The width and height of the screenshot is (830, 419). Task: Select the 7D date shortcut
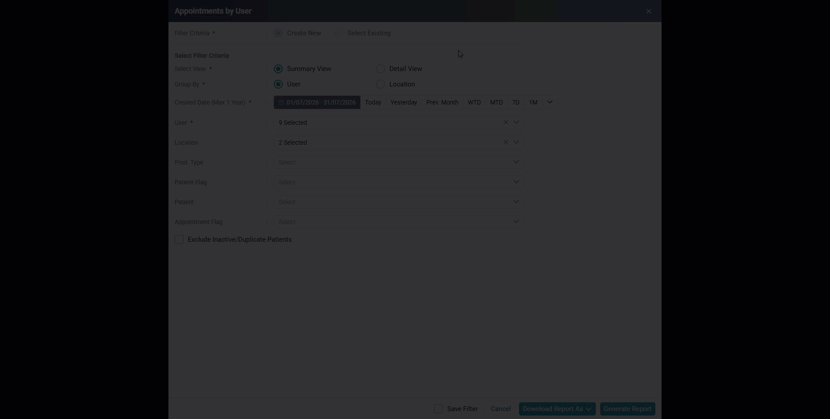pyautogui.click(x=516, y=102)
